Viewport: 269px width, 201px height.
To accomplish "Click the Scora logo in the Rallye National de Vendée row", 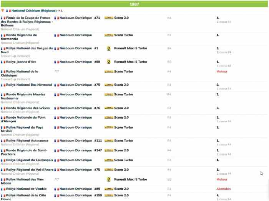I will coord(109,189).
